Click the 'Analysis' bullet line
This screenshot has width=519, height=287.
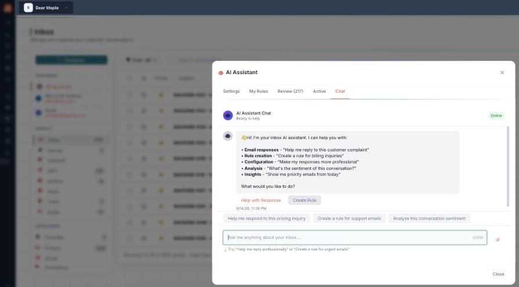tap(299, 168)
